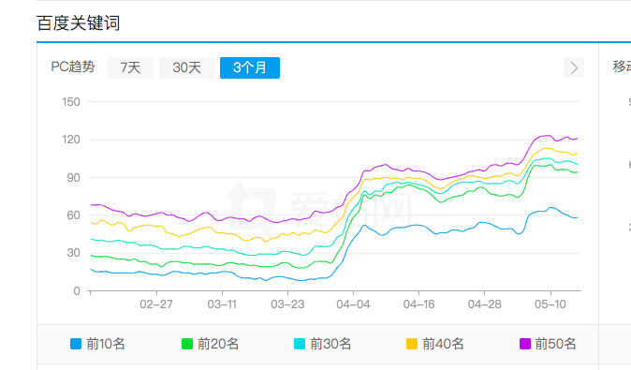Click the right chevron arrow next to tabs
Viewport: 631px width, 370px height.
coord(574,67)
